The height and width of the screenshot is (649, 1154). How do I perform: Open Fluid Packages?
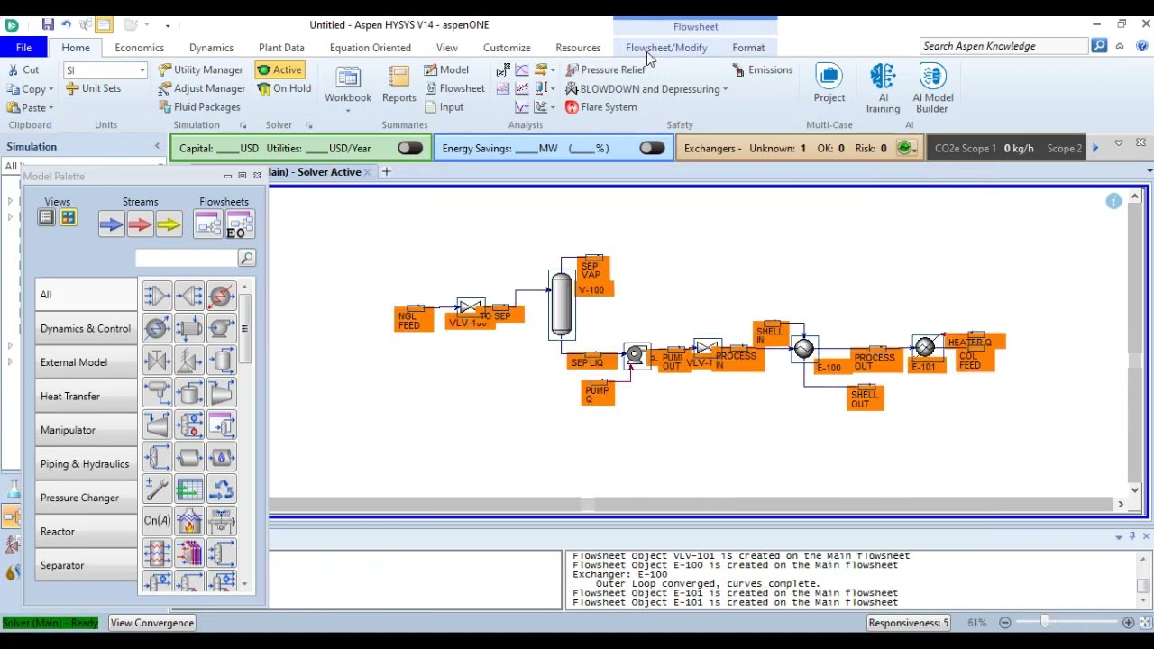(x=199, y=107)
